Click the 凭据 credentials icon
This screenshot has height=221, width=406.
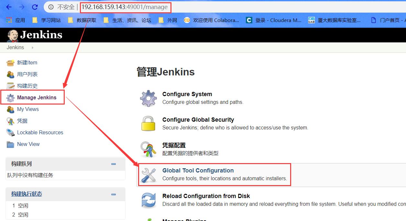pos(11,121)
